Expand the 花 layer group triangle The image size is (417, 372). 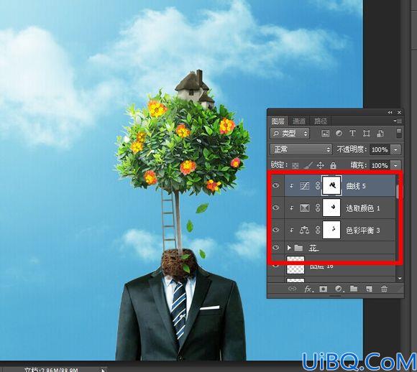pos(289,248)
